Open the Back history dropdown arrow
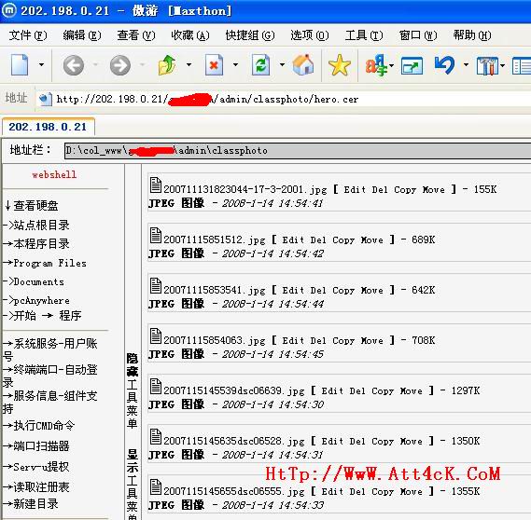The width and height of the screenshot is (531, 520). pos(95,64)
